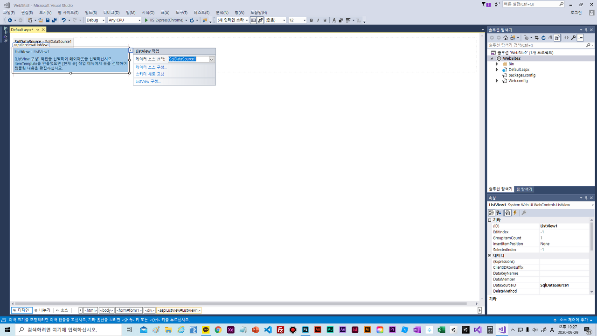Open the 편집(E) menu

[x=27, y=13]
